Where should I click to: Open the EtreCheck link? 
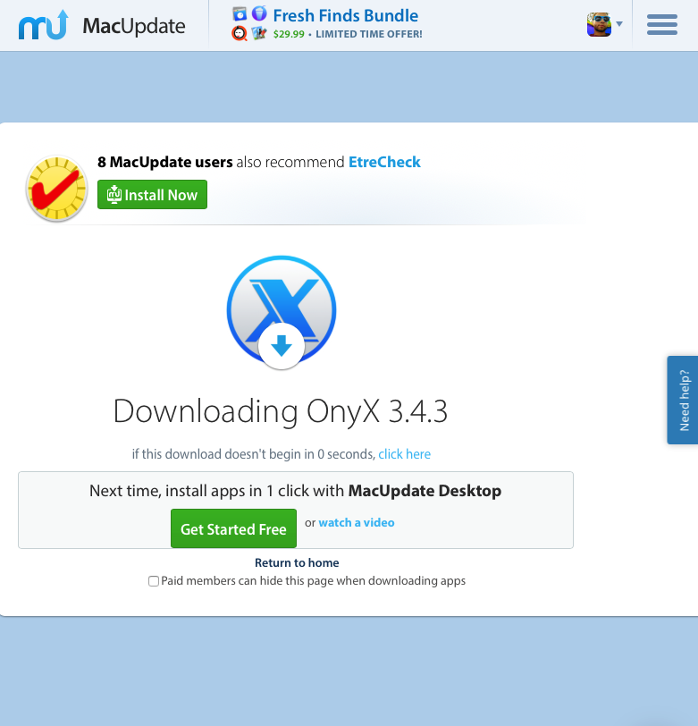(x=384, y=162)
